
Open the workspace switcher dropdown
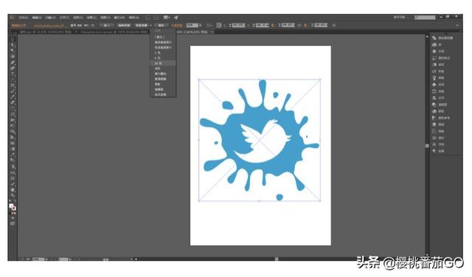[x=401, y=18]
